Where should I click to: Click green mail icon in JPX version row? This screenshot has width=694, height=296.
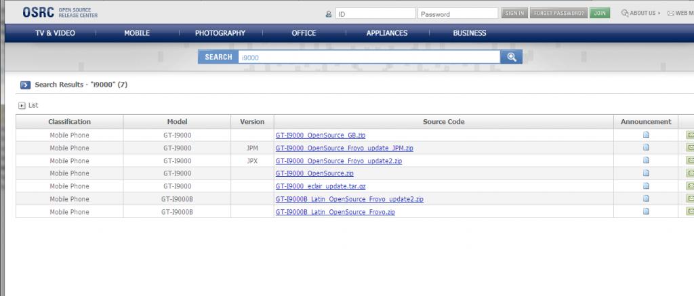point(689,161)
